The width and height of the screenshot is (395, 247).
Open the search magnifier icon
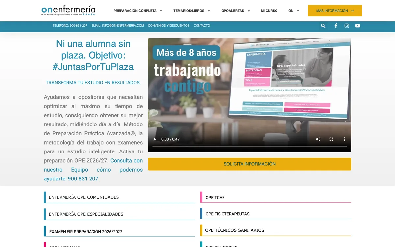point(323,26)
